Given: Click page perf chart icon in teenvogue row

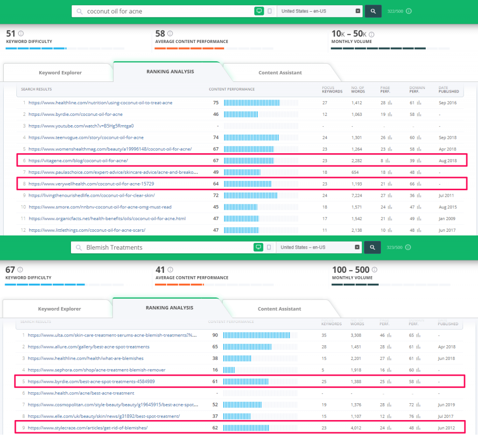Looking at the screenshot, I should (x=390, y=137).
